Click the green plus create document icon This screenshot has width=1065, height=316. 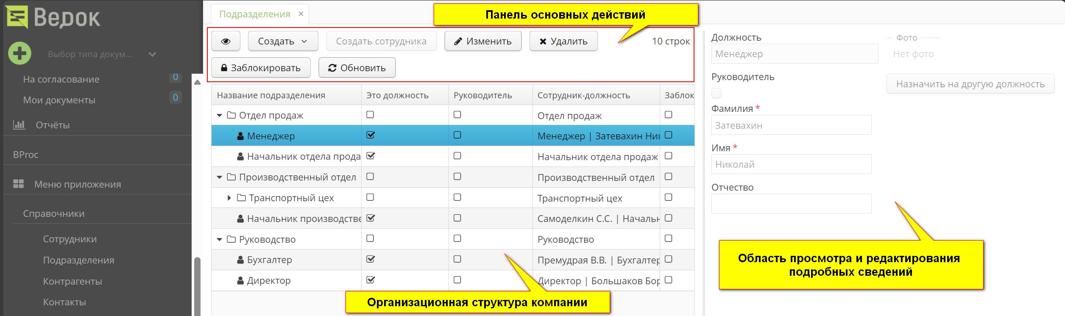pos(20,53)
